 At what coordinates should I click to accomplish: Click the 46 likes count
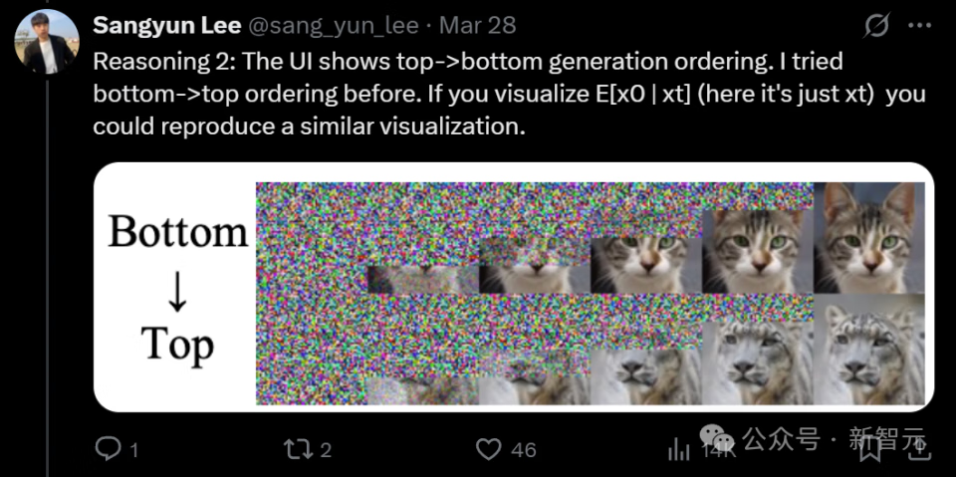click(524, 451)
